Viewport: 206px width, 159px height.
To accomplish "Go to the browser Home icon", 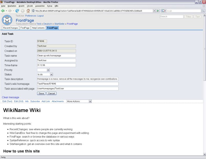I will 28,11.
